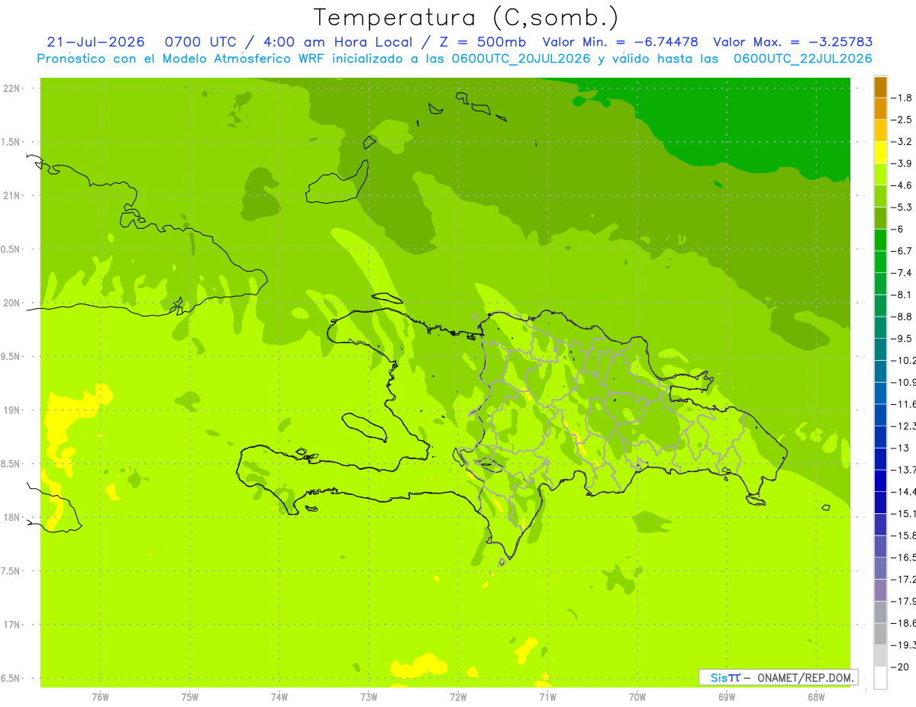Click the "Valor Max. = -3.25783" value
Viewport: 916px width, 707px height.
(x=792, y=42)
